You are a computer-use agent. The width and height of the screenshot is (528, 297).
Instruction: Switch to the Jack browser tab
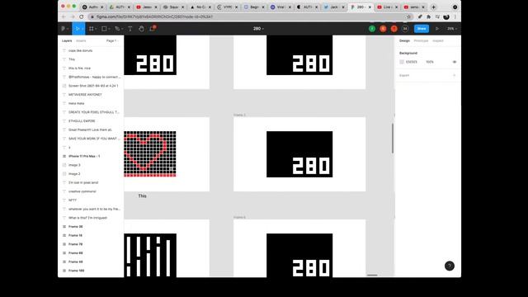pos(333,7)
